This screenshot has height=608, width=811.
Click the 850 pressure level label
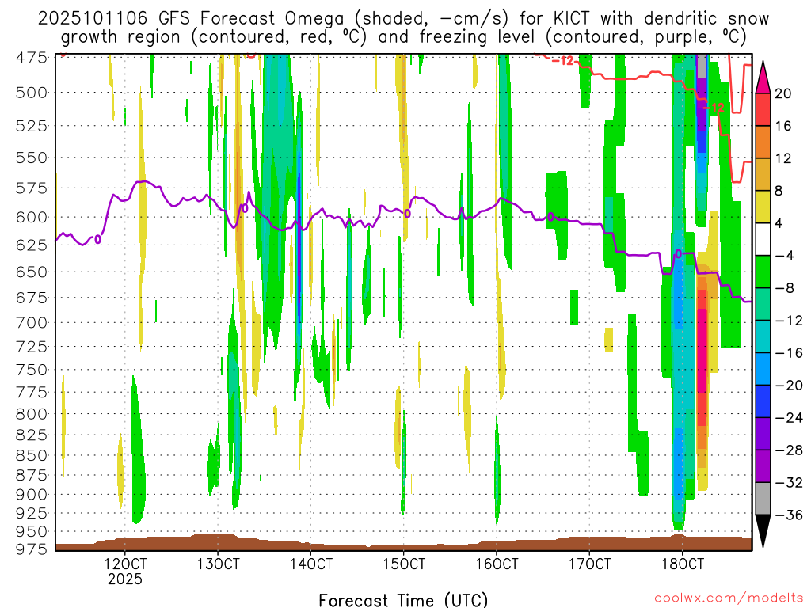[32, 455]
